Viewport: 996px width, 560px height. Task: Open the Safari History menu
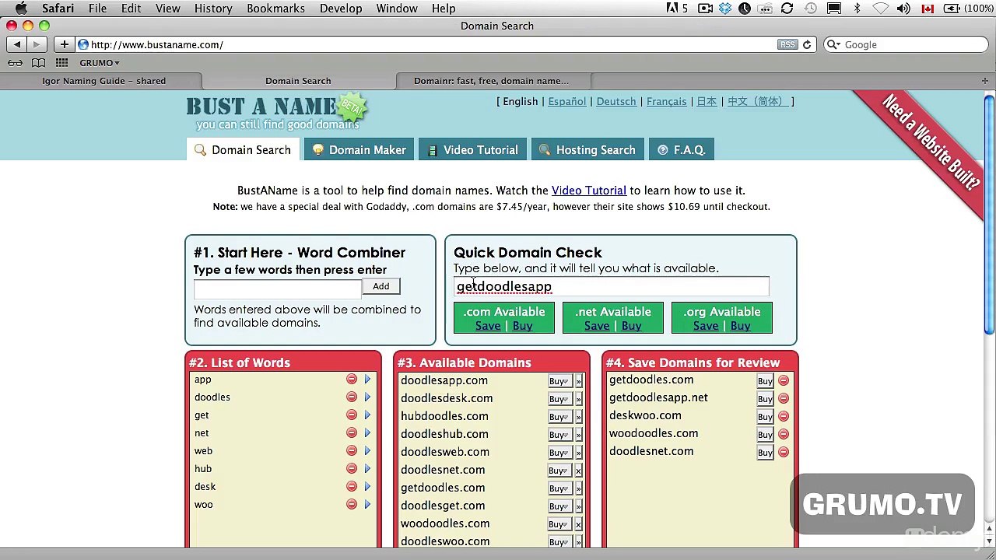[x=213, y=9]
